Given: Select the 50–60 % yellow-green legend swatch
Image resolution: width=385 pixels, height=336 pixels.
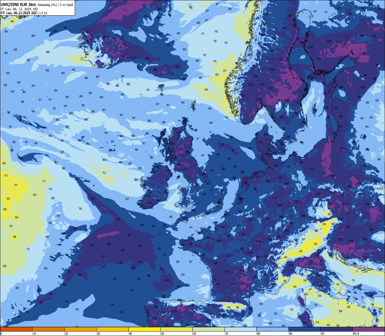Looking at the screenshot, I should [176, 329].
